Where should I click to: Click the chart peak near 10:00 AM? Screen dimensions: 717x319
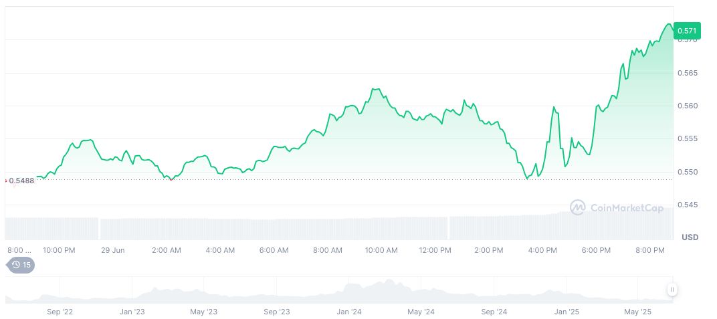point(376,89)
